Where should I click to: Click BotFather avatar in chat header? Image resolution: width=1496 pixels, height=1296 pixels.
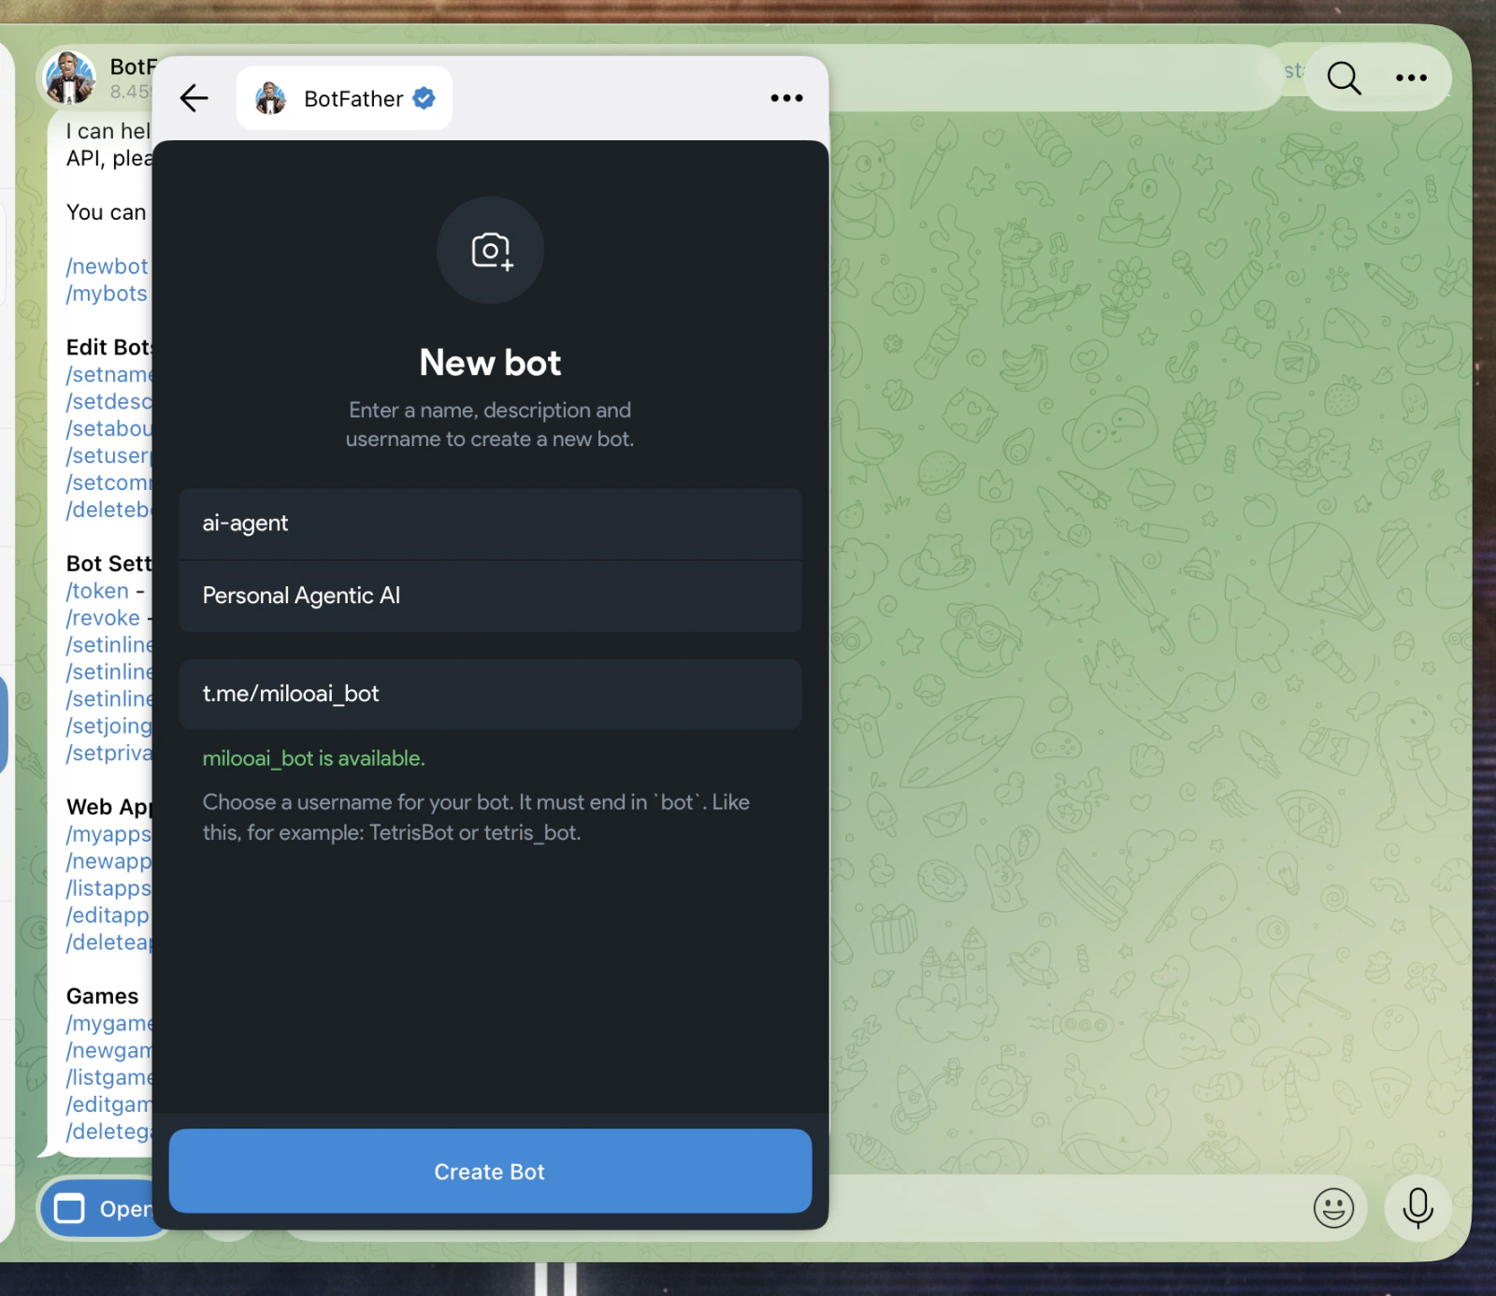point(70,78)
